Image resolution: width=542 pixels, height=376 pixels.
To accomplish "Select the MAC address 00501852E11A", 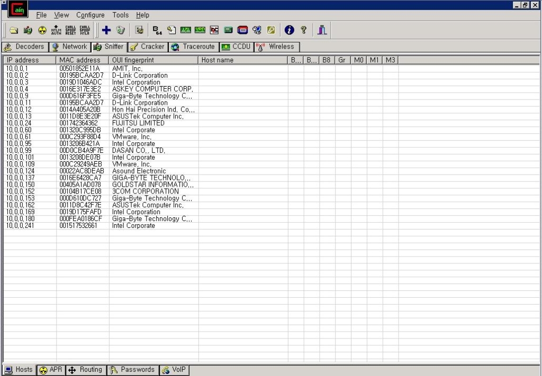I will coord(79,69).
